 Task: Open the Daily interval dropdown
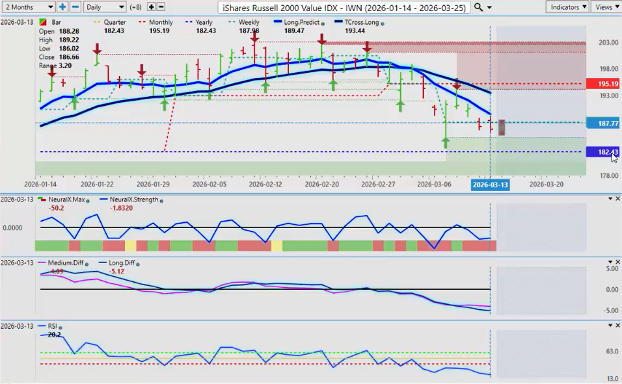click(x=105, y=6)
